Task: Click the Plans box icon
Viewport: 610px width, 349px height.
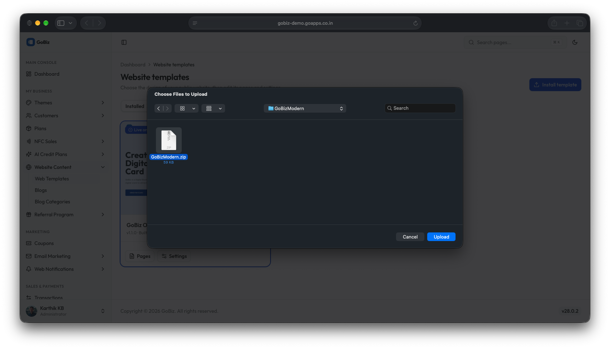Action: click(x=29, y=128)
